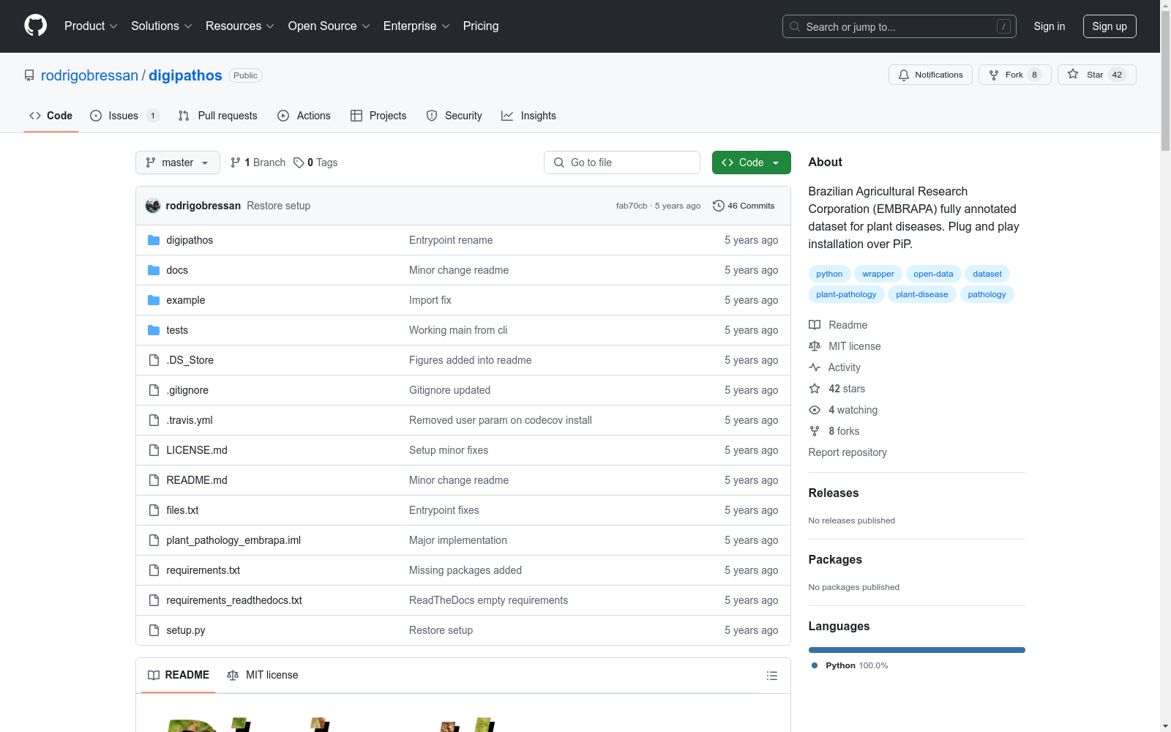This screenshot has height=732, width=1171.
Task: Click the Report repository link
Action: (848, 452)
